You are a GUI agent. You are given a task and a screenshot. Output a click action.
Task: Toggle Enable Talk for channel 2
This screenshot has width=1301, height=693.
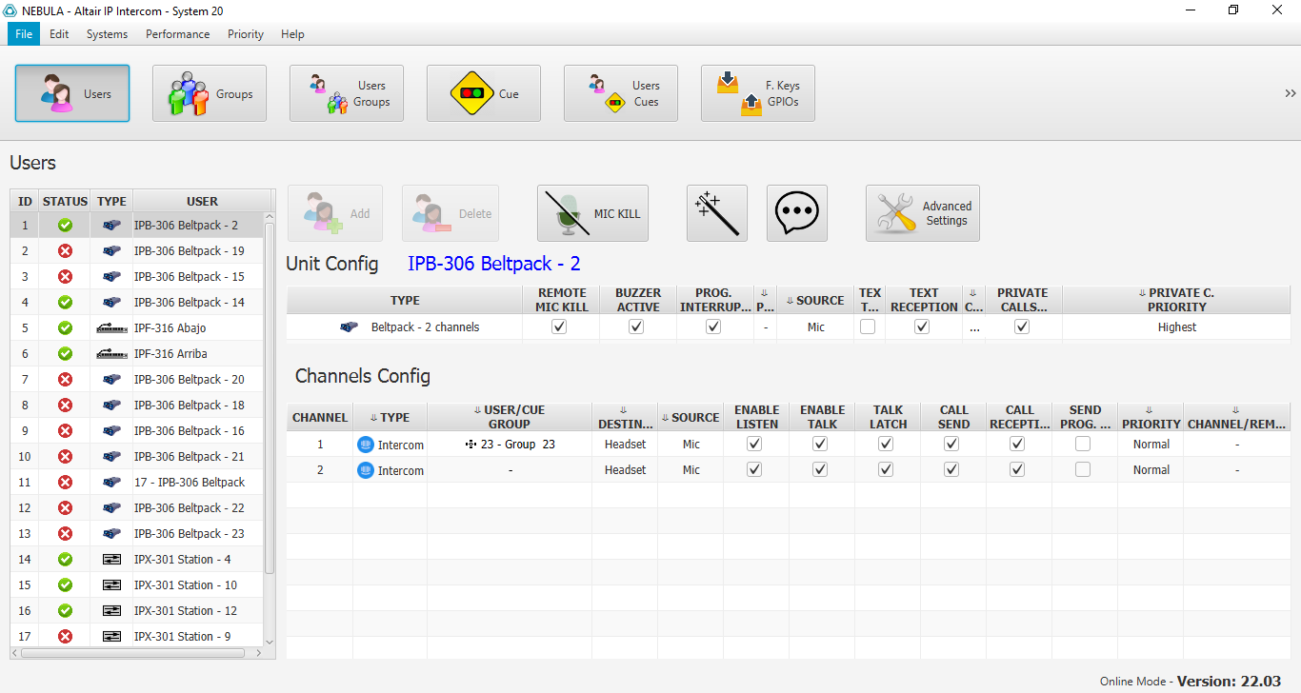[820, 469]
